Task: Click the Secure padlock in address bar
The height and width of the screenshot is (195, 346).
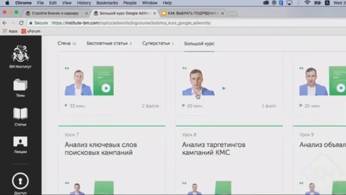Action: click(x=31, y=23)
